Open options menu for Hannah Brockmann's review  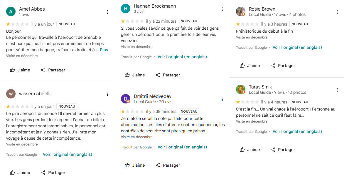(x=222, y=9)
